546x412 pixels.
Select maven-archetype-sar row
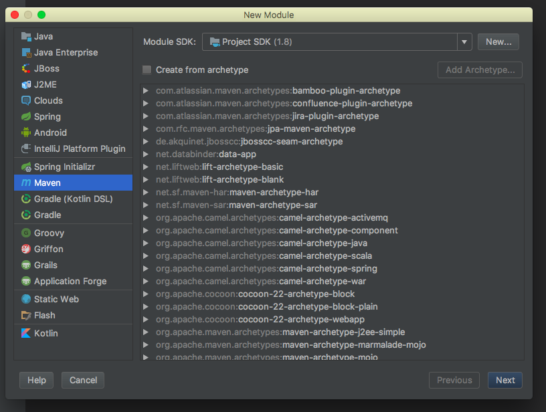(x=332, y=205)
